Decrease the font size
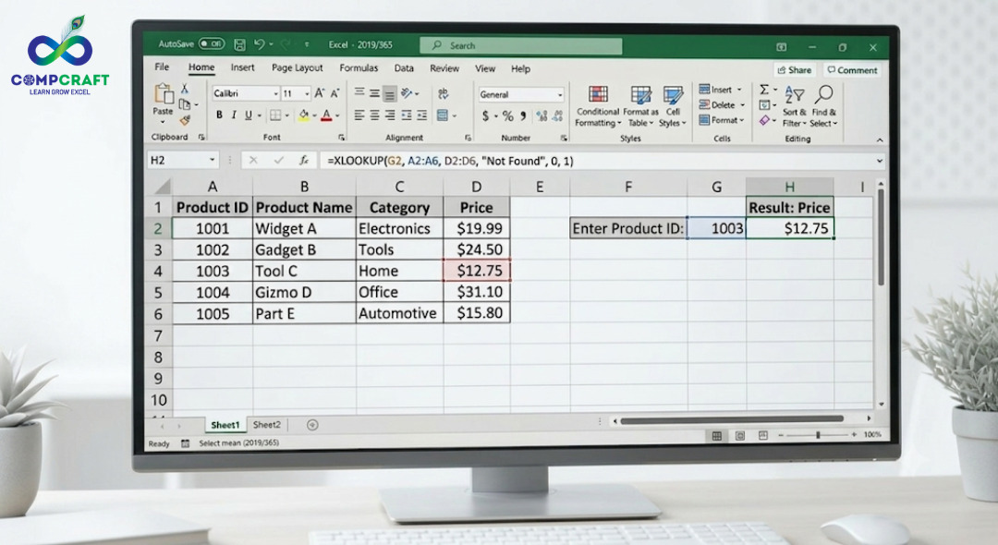998x545 pixels. [335, 93]
